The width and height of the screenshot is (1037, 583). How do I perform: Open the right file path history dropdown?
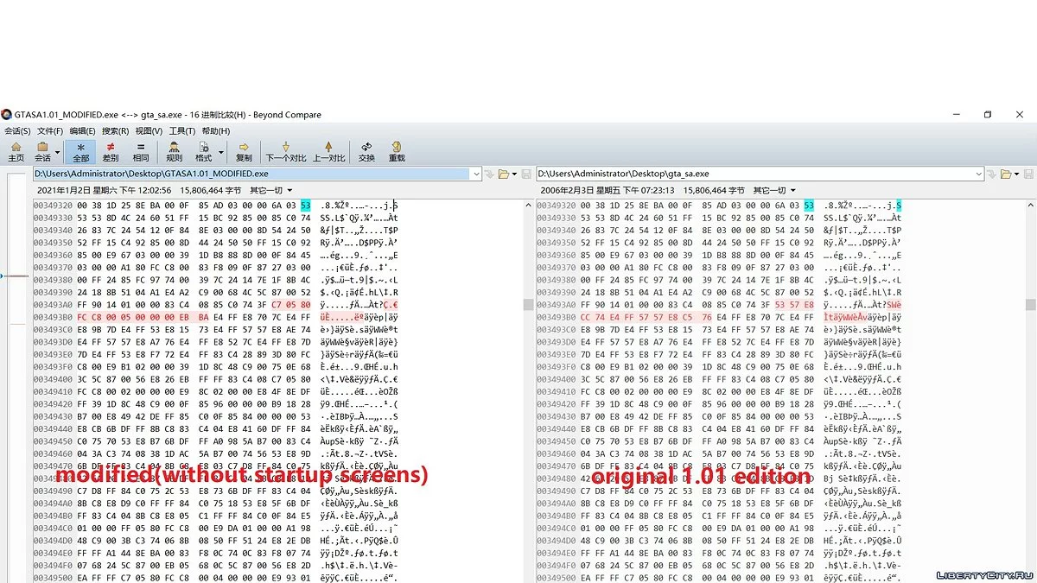click(979, 174)
